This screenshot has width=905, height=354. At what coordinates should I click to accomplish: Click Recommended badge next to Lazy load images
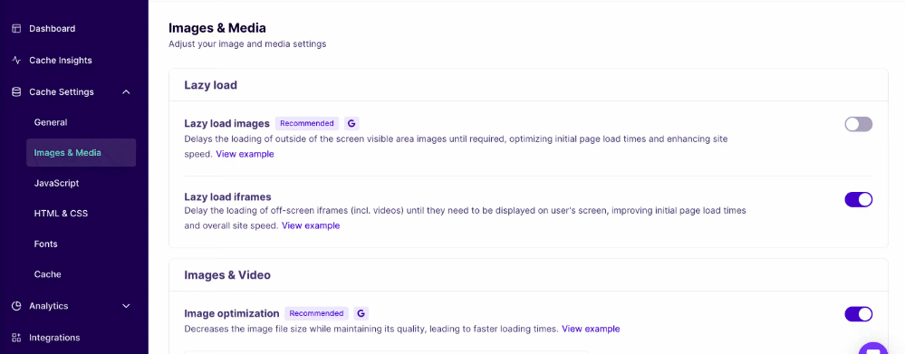pos(307,123)
